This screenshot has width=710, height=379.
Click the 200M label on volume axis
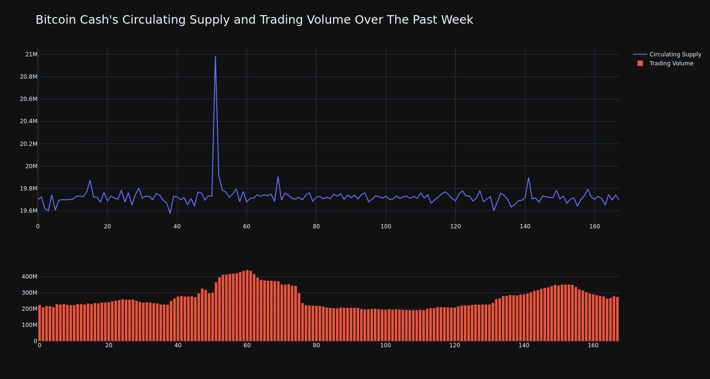[x=29, y=309]
